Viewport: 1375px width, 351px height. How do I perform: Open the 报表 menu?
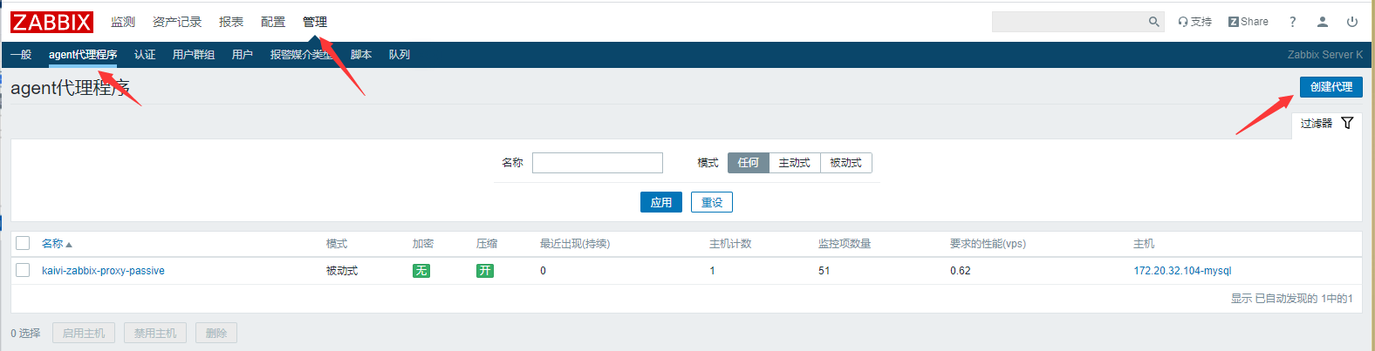[231, 22]
